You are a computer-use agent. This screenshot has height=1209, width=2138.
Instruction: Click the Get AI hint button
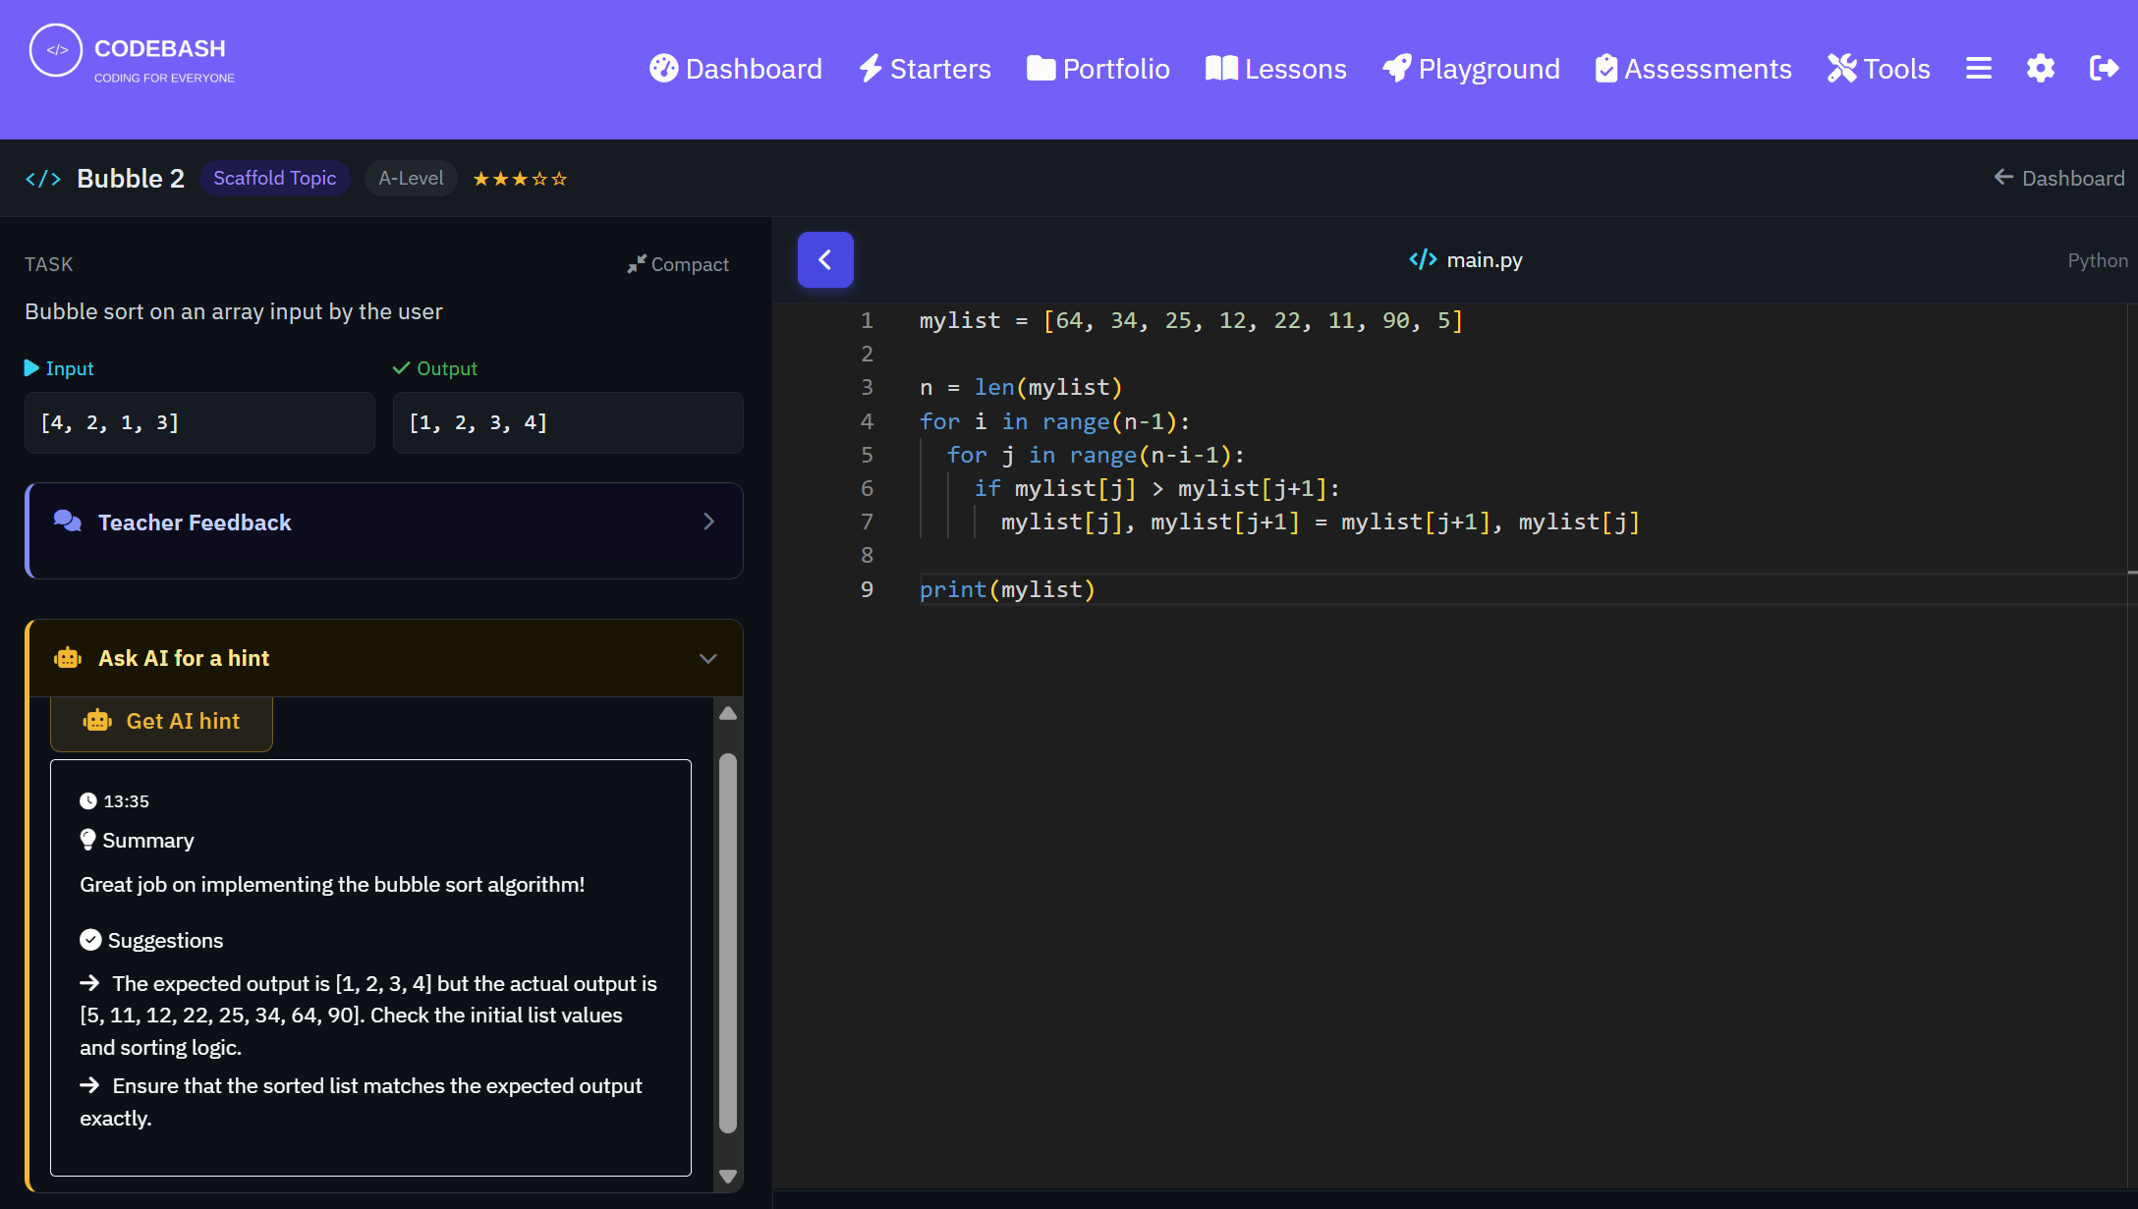[161, 723]
